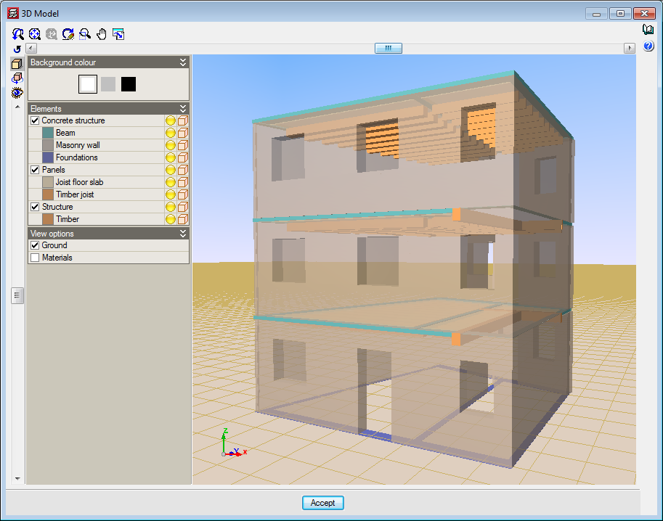Click the wireframe cube icon beside Foundations
Screen dimensions: 663x521
[183, 157]
